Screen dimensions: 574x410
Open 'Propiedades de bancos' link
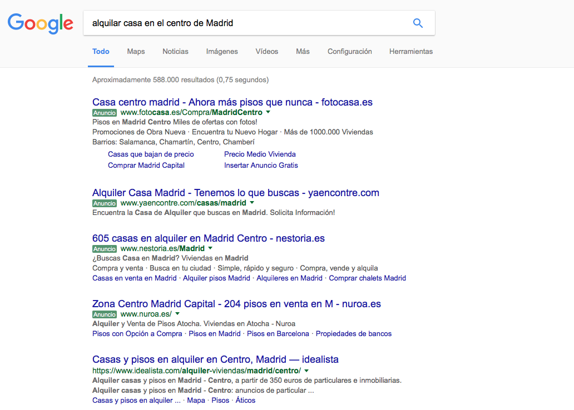354,333
